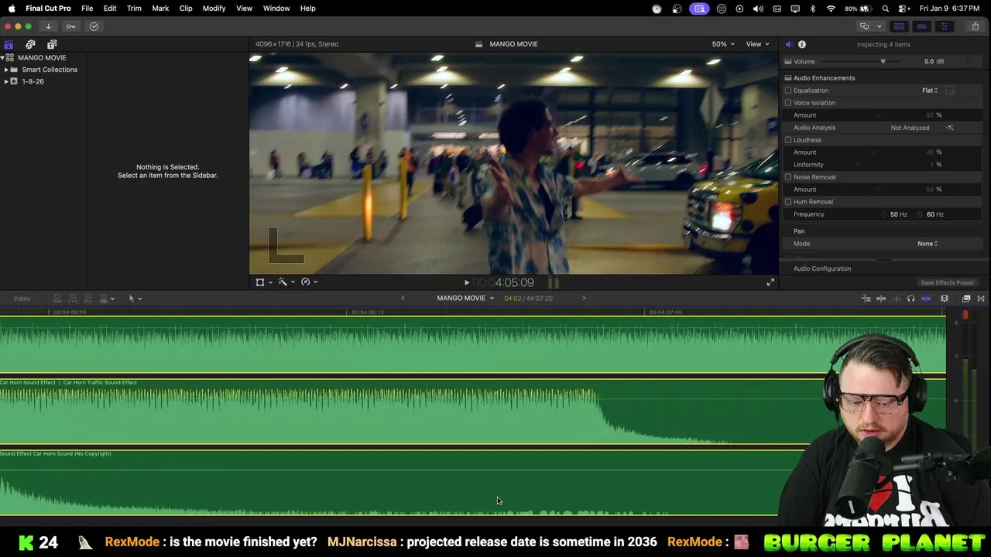Show Photos and Audio sidebar
991x557 pixels.
(x=30, y=44)
